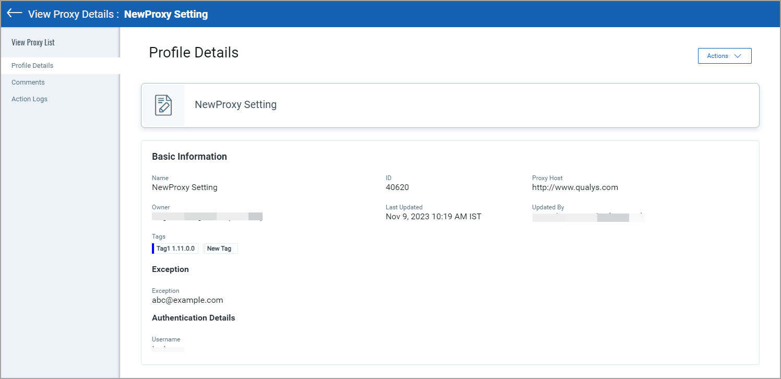Go to Action Logs

click(x=29, y=99)
